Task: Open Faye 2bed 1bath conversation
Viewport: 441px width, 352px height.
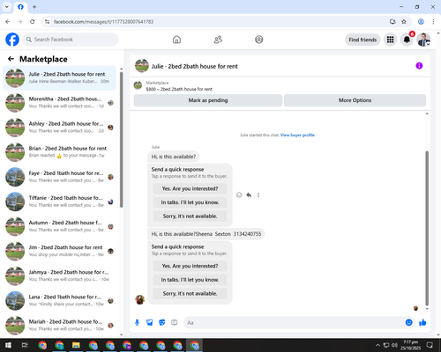Action: [x=60, y=177]
